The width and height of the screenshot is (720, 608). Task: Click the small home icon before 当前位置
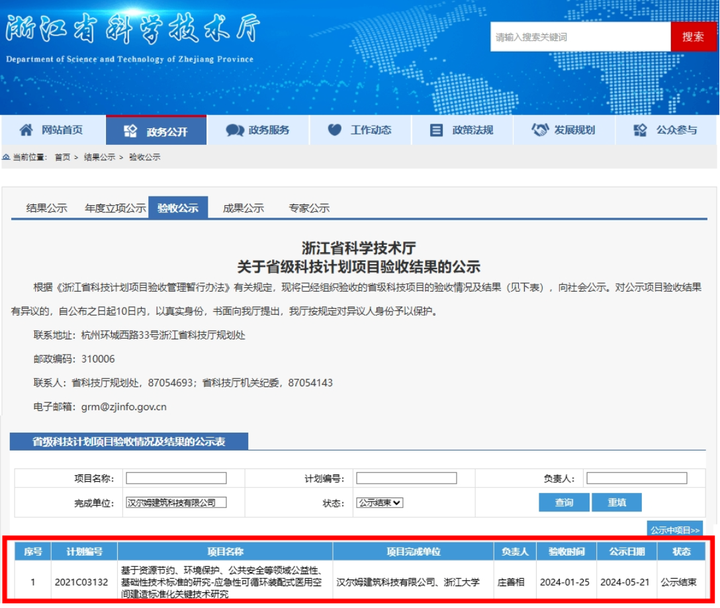[x=6, y=157]
